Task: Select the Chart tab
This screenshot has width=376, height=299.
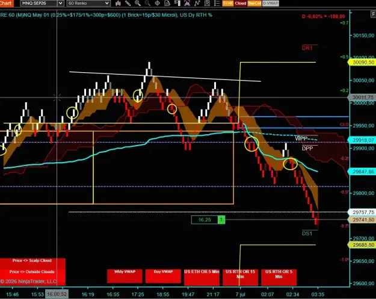Action: pos(6,3)
